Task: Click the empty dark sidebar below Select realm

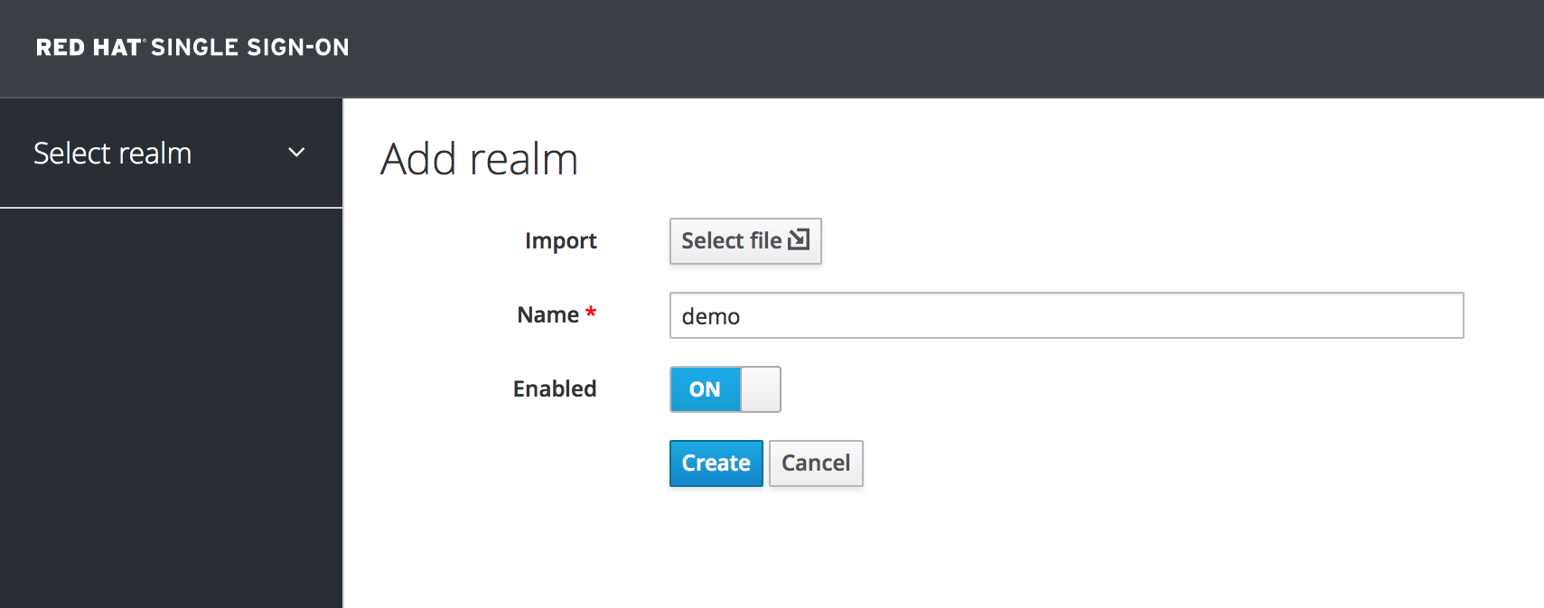Action: 171,407
